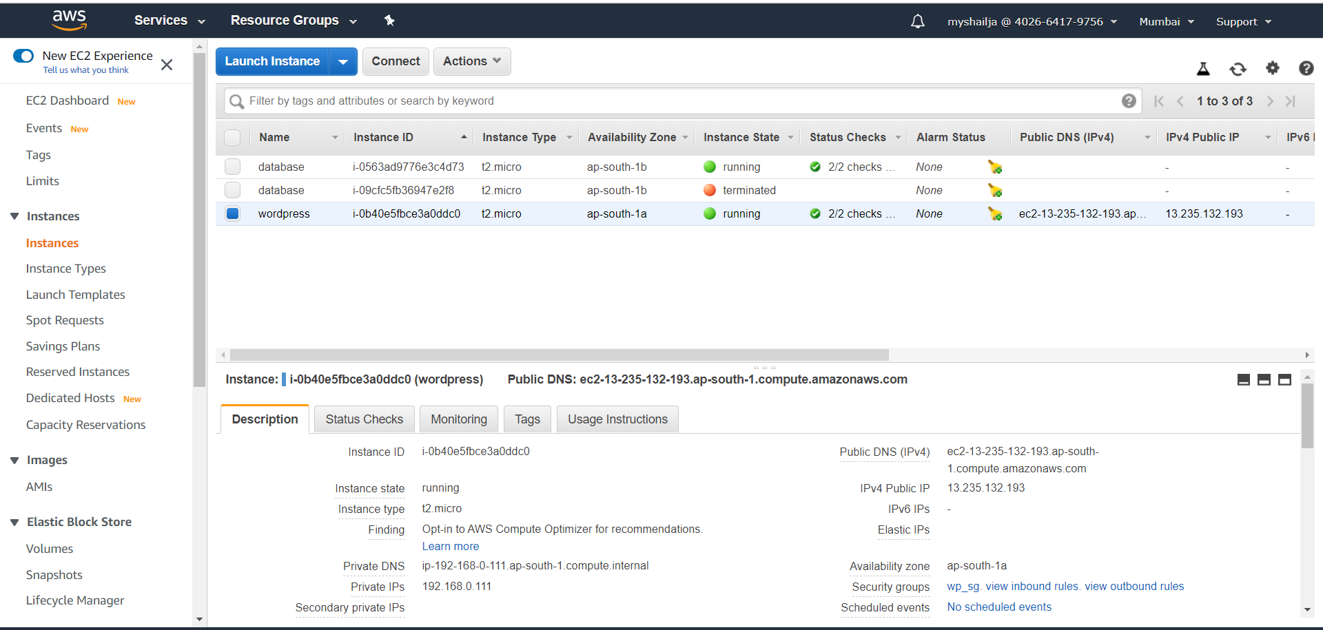1323x630 pixels.
Task: Open AMIs in sidebar
Action: click(x=39, y=487)
